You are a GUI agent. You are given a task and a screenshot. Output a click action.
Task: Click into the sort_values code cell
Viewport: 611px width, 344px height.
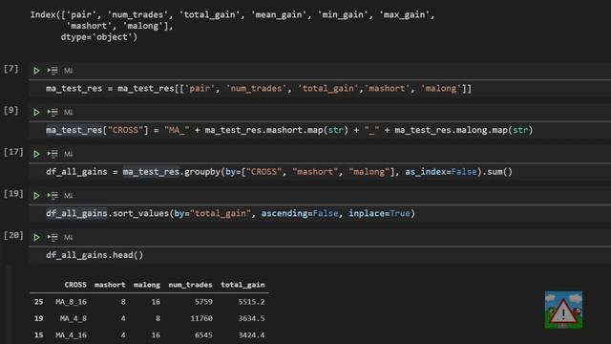click(320, 214)
